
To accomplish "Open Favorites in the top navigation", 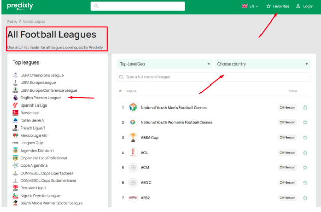I will [x=277, y=6].
